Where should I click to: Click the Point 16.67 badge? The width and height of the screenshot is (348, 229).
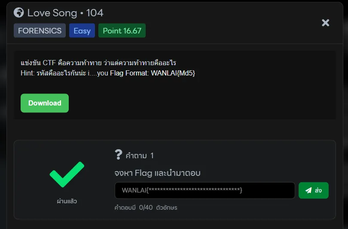[x=122, y=31]
